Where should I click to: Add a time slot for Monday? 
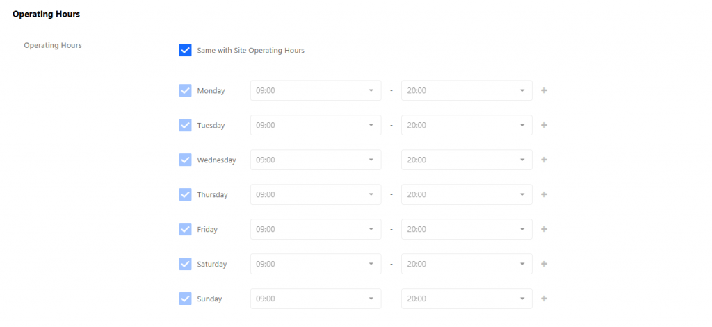(544, 91)
